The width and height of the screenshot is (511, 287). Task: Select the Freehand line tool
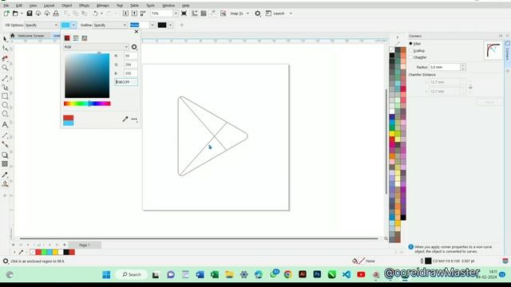pos(5,78)
